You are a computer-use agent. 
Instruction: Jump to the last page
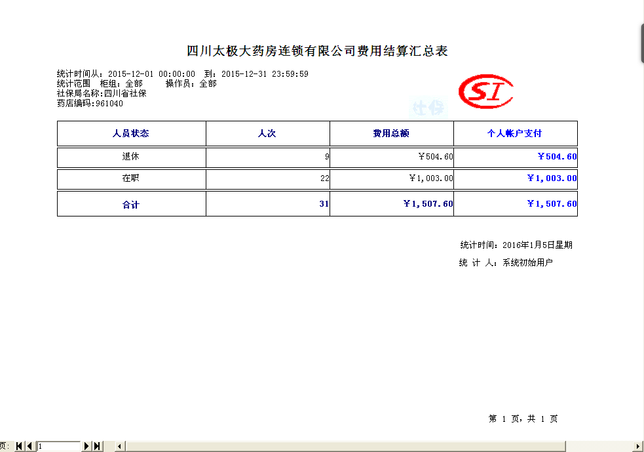97,446
